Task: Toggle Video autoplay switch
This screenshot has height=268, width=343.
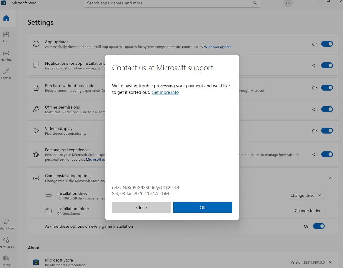Action: pyautogui.click(x=327, y=131)
